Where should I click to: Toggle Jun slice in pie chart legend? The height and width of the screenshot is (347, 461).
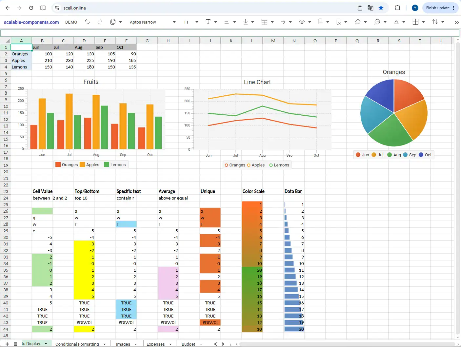(362, 155)
